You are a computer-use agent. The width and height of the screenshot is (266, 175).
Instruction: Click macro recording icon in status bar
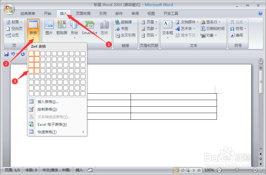[90, 170]
